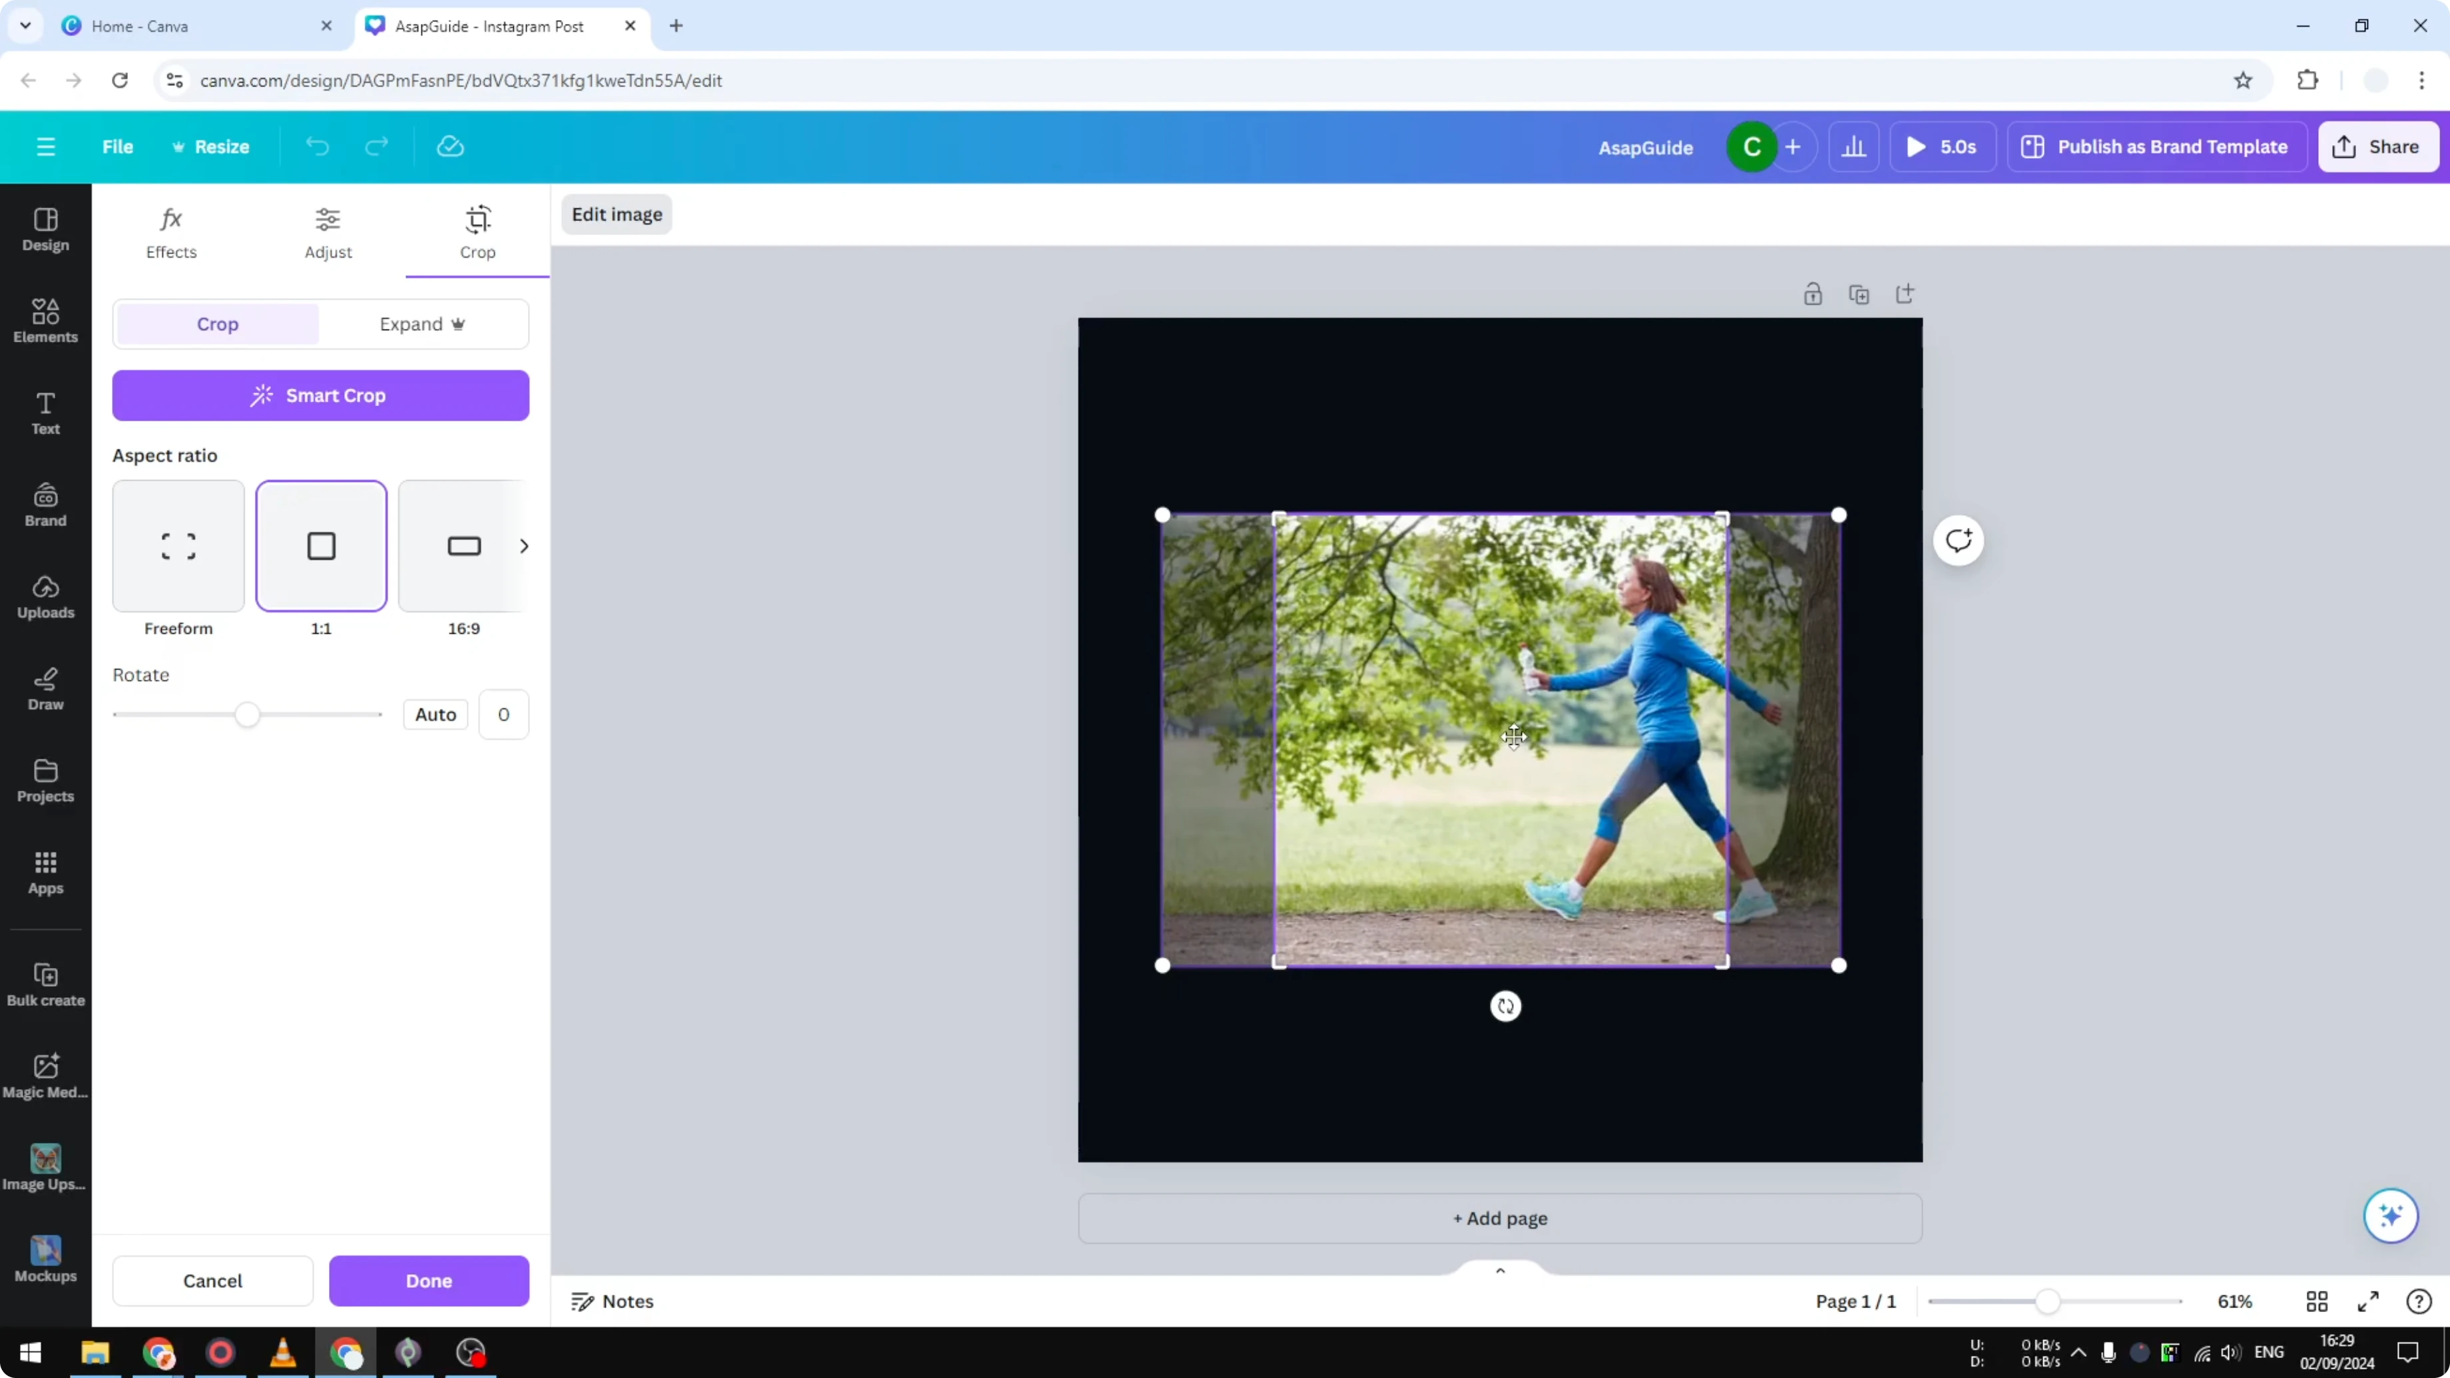Image resolution: width=2450 pixels, height=1378 pixels.
Task: Open the Magic Media app
Action: click(x=46, y=1078)
